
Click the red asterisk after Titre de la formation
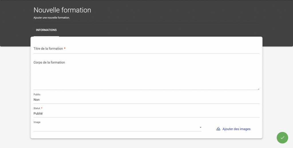(65, 48)
